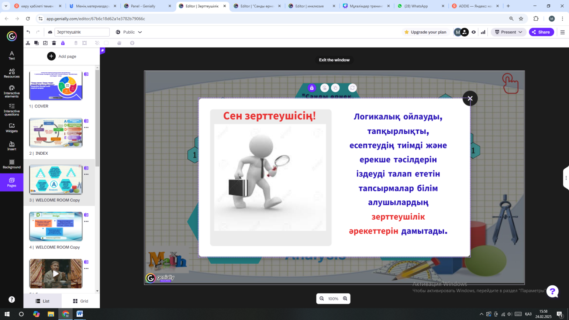Switch to the Panel - Genially browser tab

tap(148, 6)
